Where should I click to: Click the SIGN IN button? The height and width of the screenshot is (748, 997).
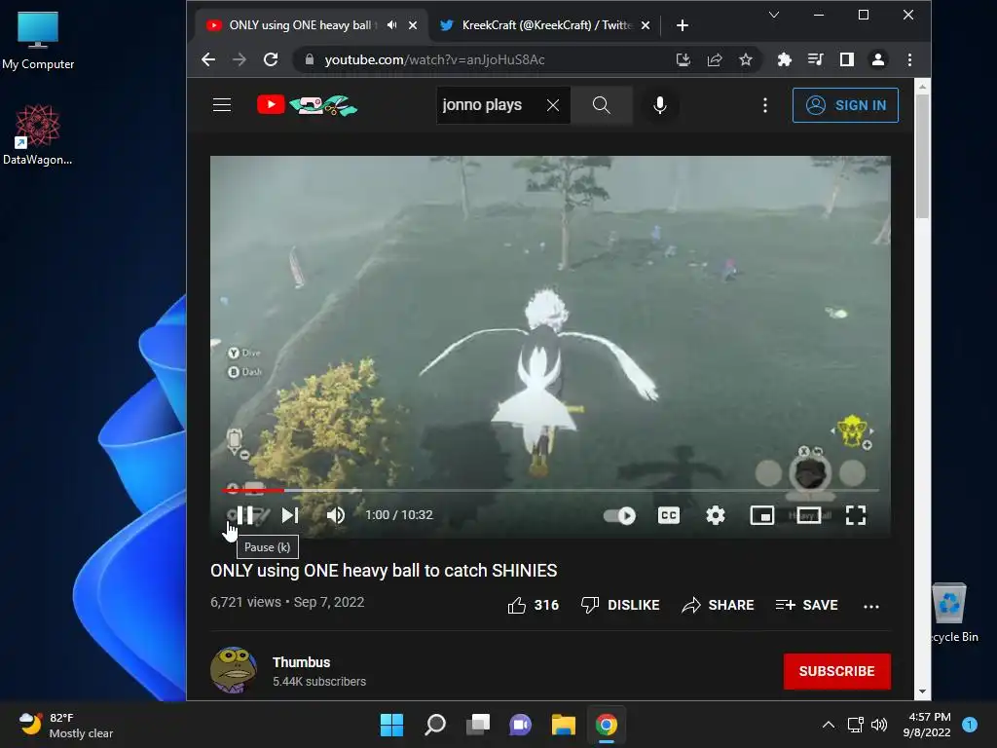point(845,105)
